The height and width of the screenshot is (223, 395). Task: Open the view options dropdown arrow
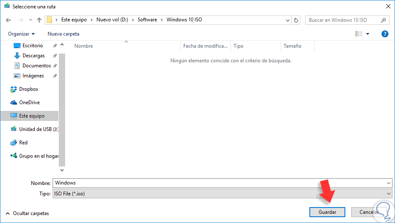367,34
